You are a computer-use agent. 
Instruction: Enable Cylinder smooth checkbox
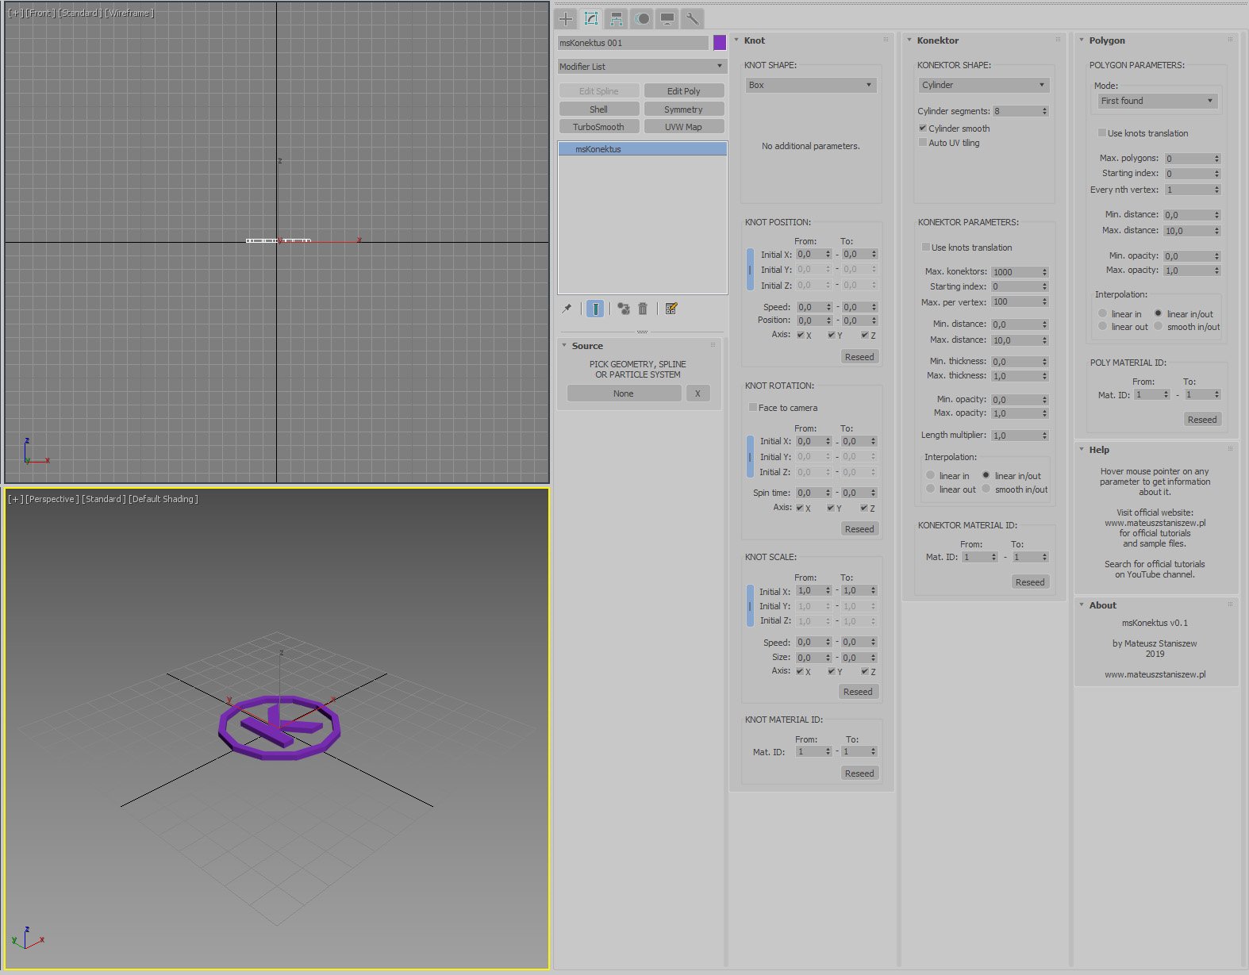pyautogui.click(x=923, y=128)
